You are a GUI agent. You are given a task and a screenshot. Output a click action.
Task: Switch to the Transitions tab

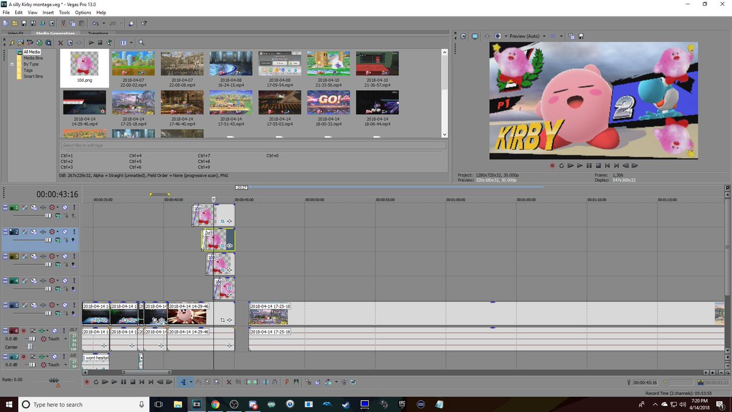(98, 33)
